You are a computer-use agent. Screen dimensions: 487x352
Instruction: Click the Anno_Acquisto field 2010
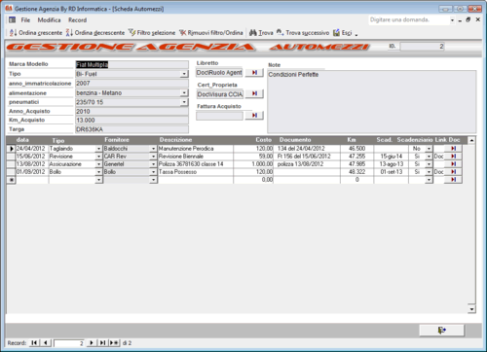tap(131, 112)
